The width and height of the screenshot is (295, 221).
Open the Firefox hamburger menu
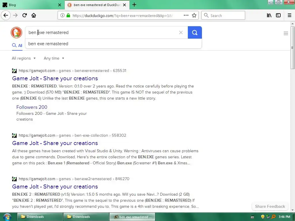290,16
